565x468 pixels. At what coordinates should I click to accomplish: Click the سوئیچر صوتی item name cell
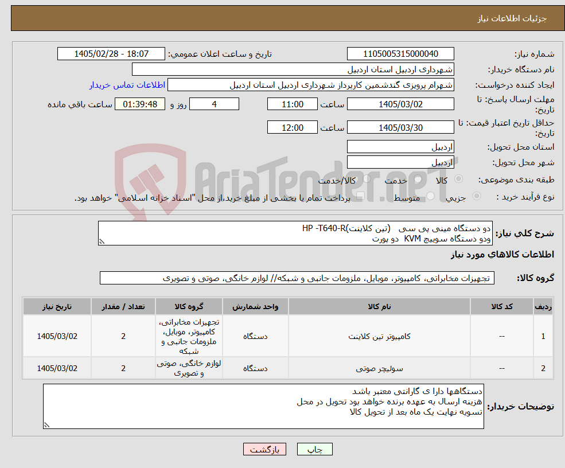[379, 368]
